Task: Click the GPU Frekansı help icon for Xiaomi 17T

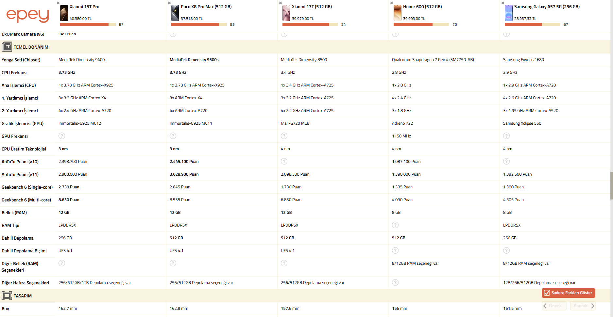Action: (x=284, y=136)
